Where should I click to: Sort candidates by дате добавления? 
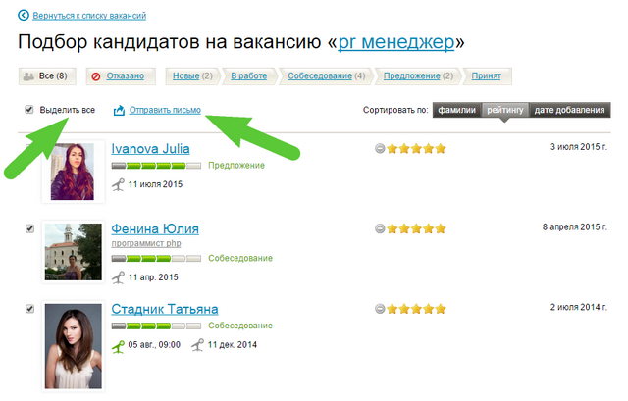(x=569, y=111)
